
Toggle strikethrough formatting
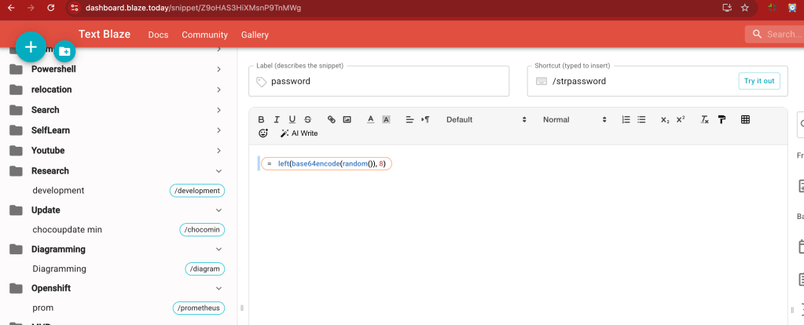(x=307, y=119)
